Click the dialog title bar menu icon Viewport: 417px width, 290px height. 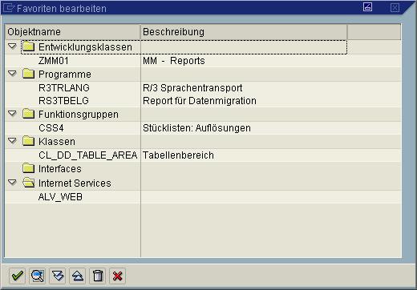click(x=8, y=8)
